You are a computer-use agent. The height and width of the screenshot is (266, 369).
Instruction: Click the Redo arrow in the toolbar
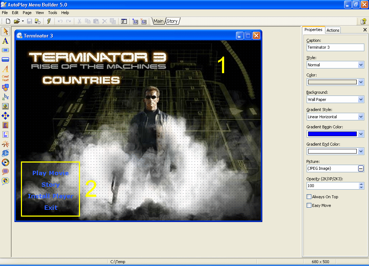click(68, 21)
